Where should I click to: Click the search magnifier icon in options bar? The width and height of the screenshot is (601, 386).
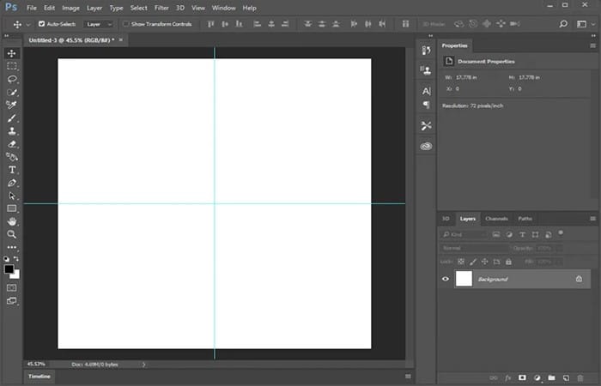point(563,24)
